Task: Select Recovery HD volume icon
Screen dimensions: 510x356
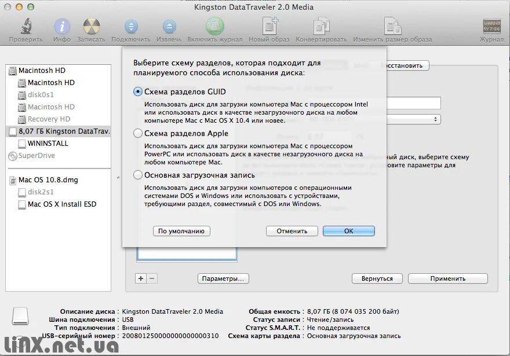Action: pyautogui.click(x=22, y=119)
